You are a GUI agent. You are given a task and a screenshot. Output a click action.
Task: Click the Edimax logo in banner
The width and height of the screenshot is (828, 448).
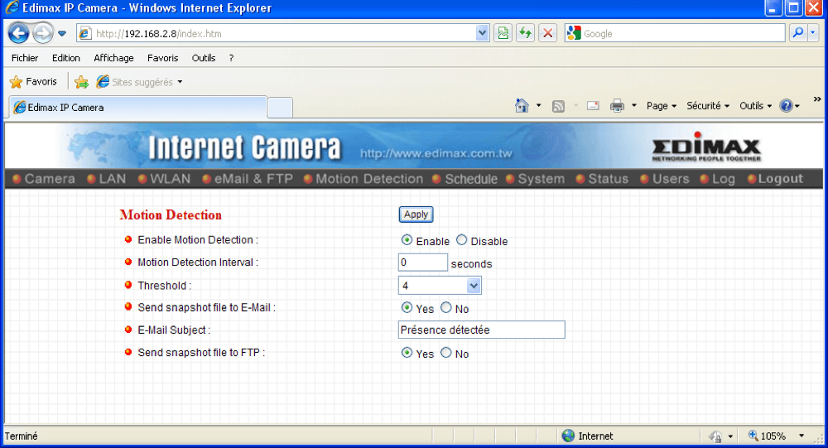click(x=706, y=147)
